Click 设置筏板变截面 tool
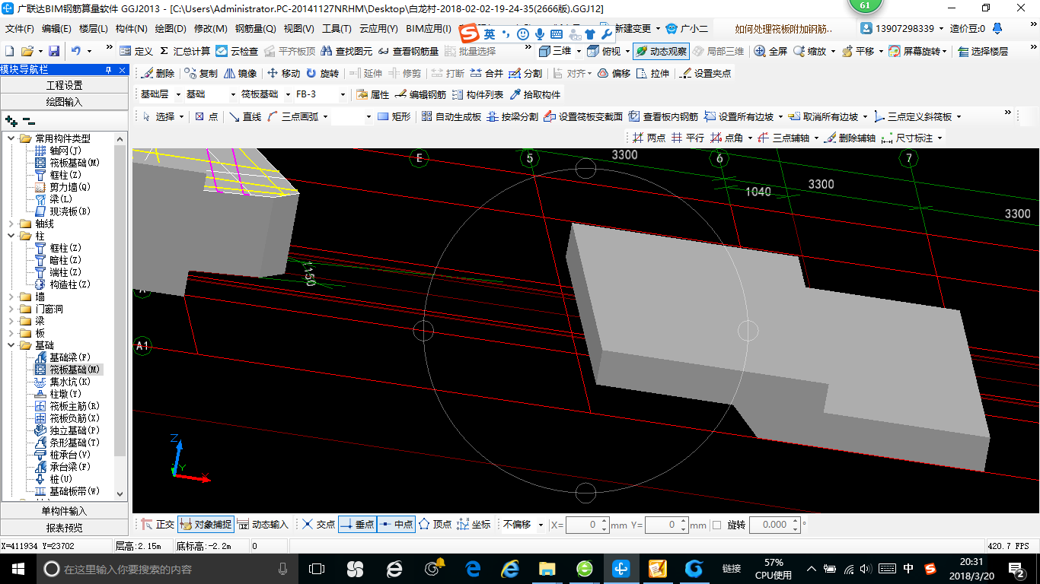Viewport: 1040px width, 584px height. point(582,116)
